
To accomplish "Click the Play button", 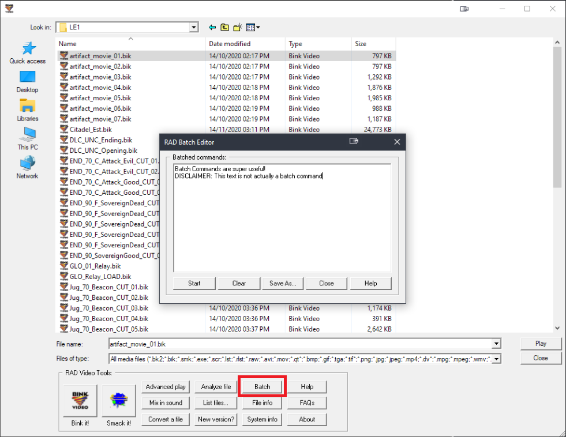I will point(541,344).
